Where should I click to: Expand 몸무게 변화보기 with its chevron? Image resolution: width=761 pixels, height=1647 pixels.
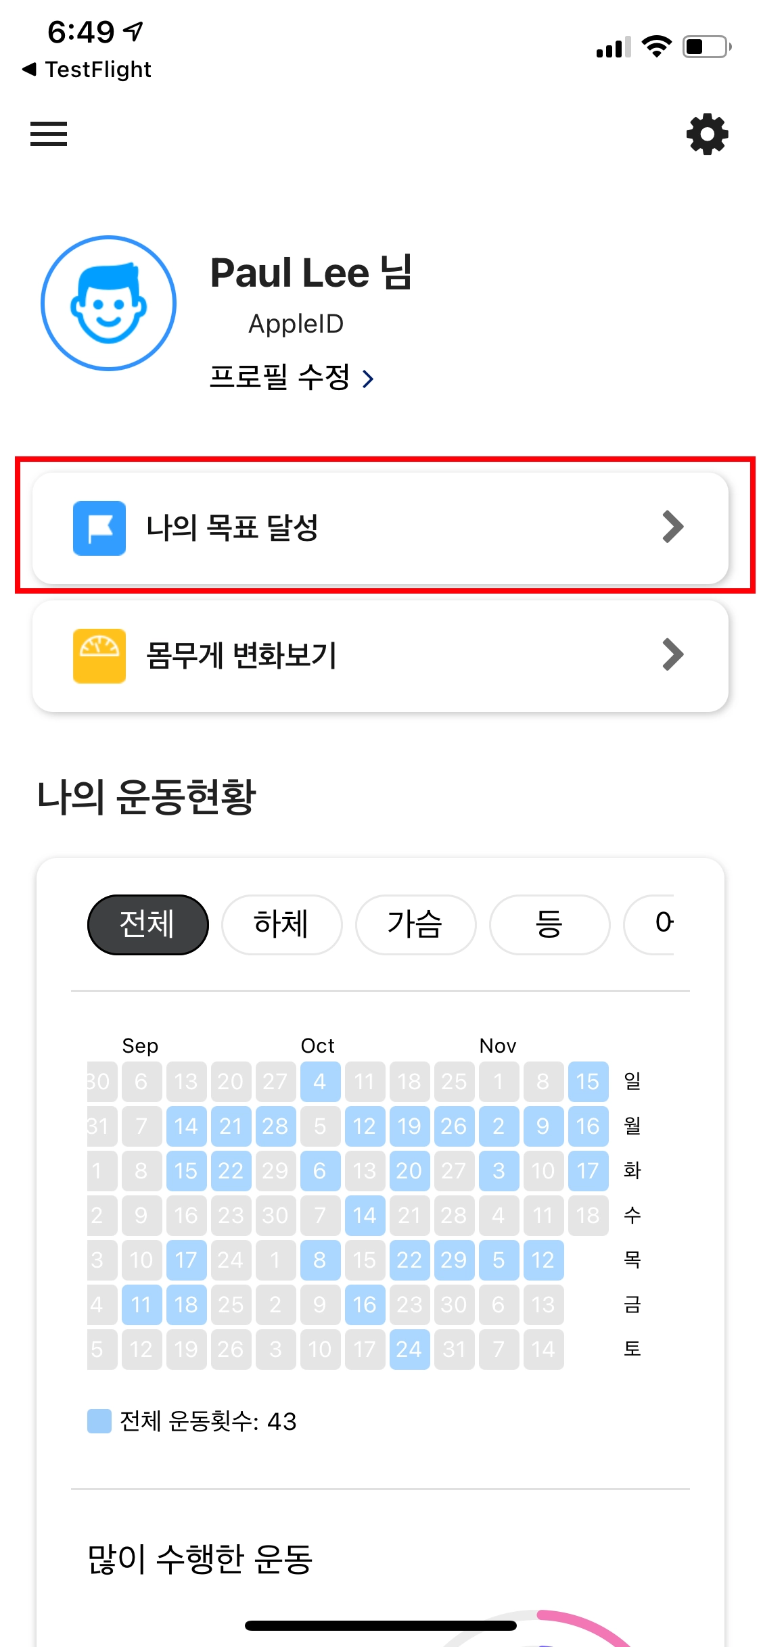pos(673,654)
